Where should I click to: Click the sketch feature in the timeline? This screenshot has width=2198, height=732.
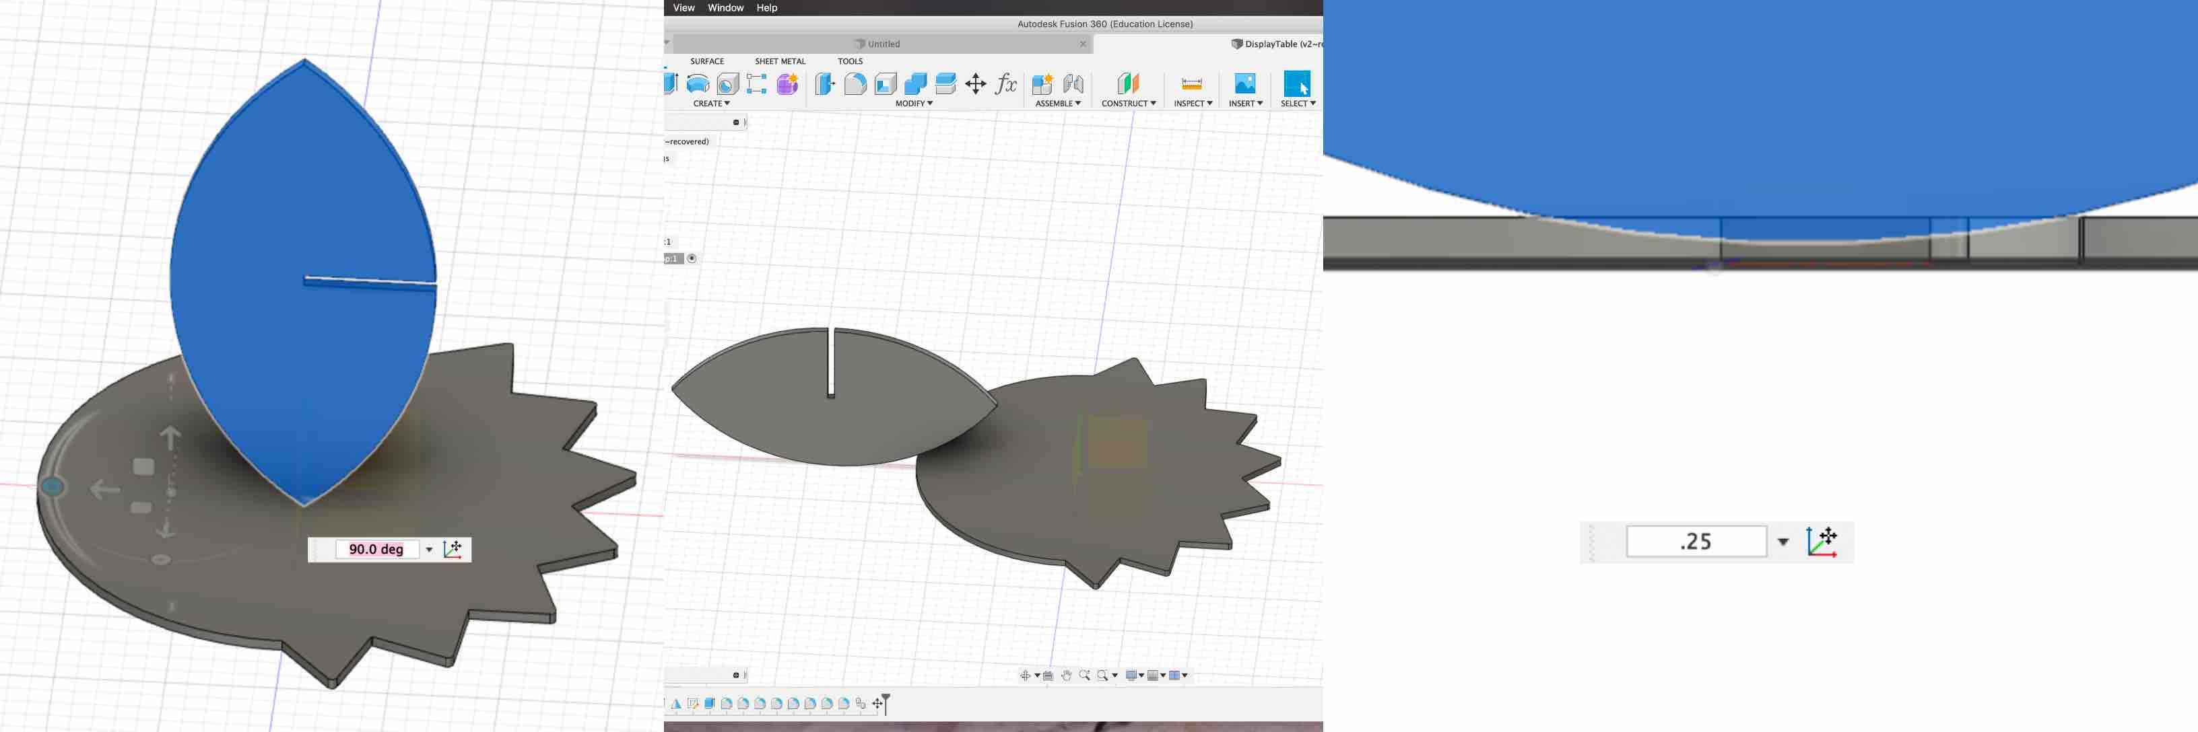692,703
